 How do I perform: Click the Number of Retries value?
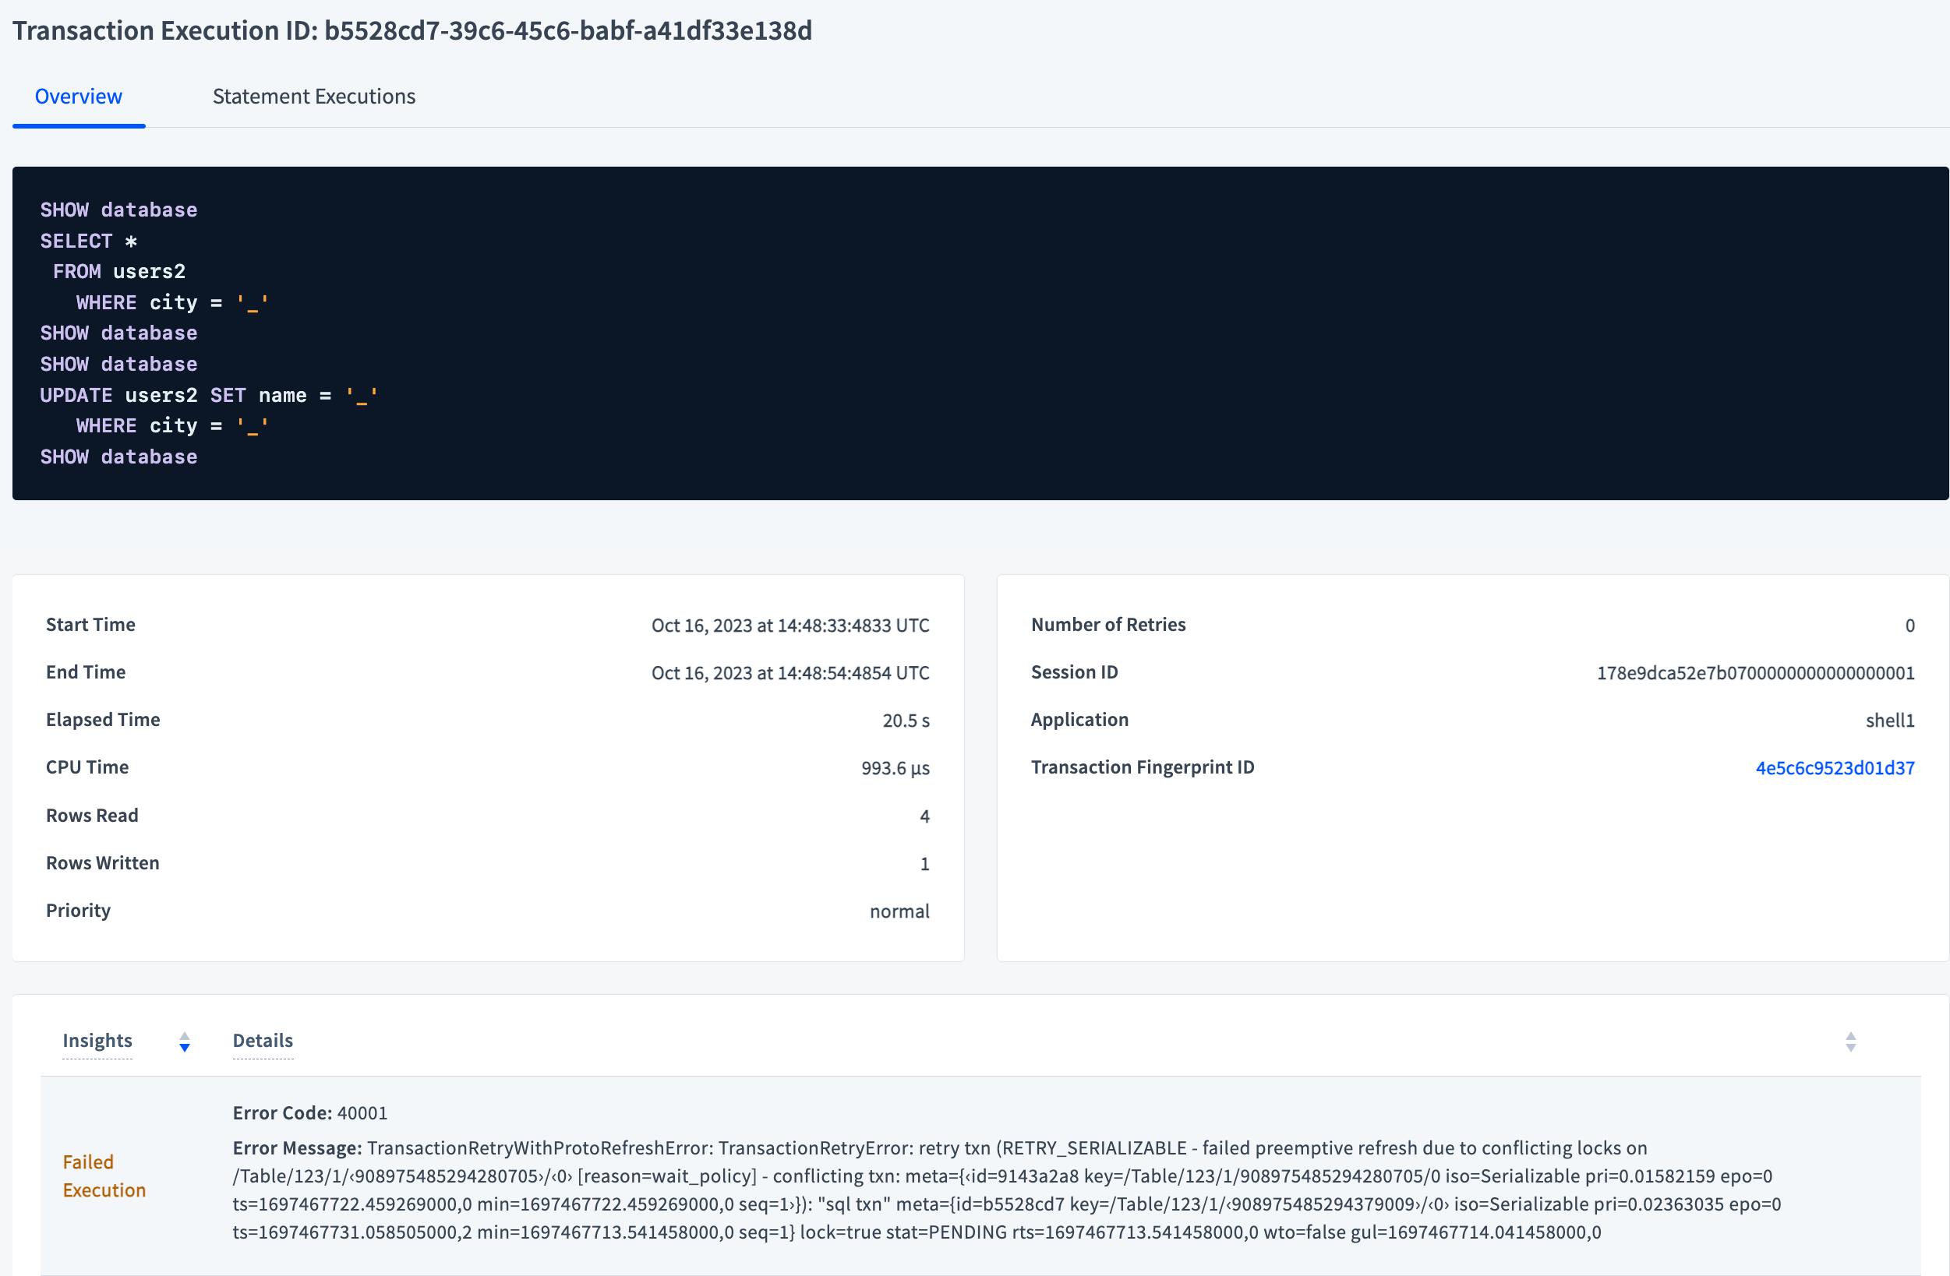(1911, 625)
